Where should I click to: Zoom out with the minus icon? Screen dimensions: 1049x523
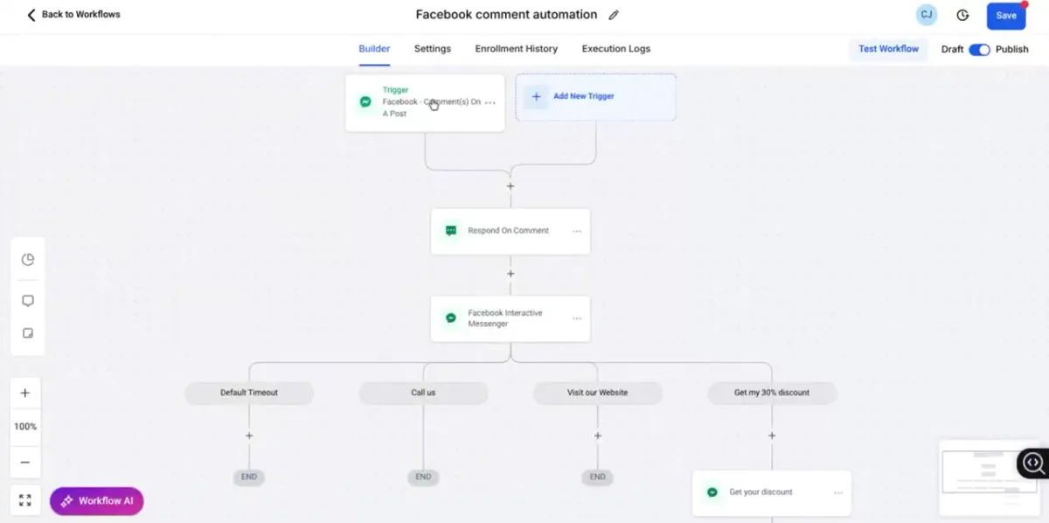click(25, 463)
